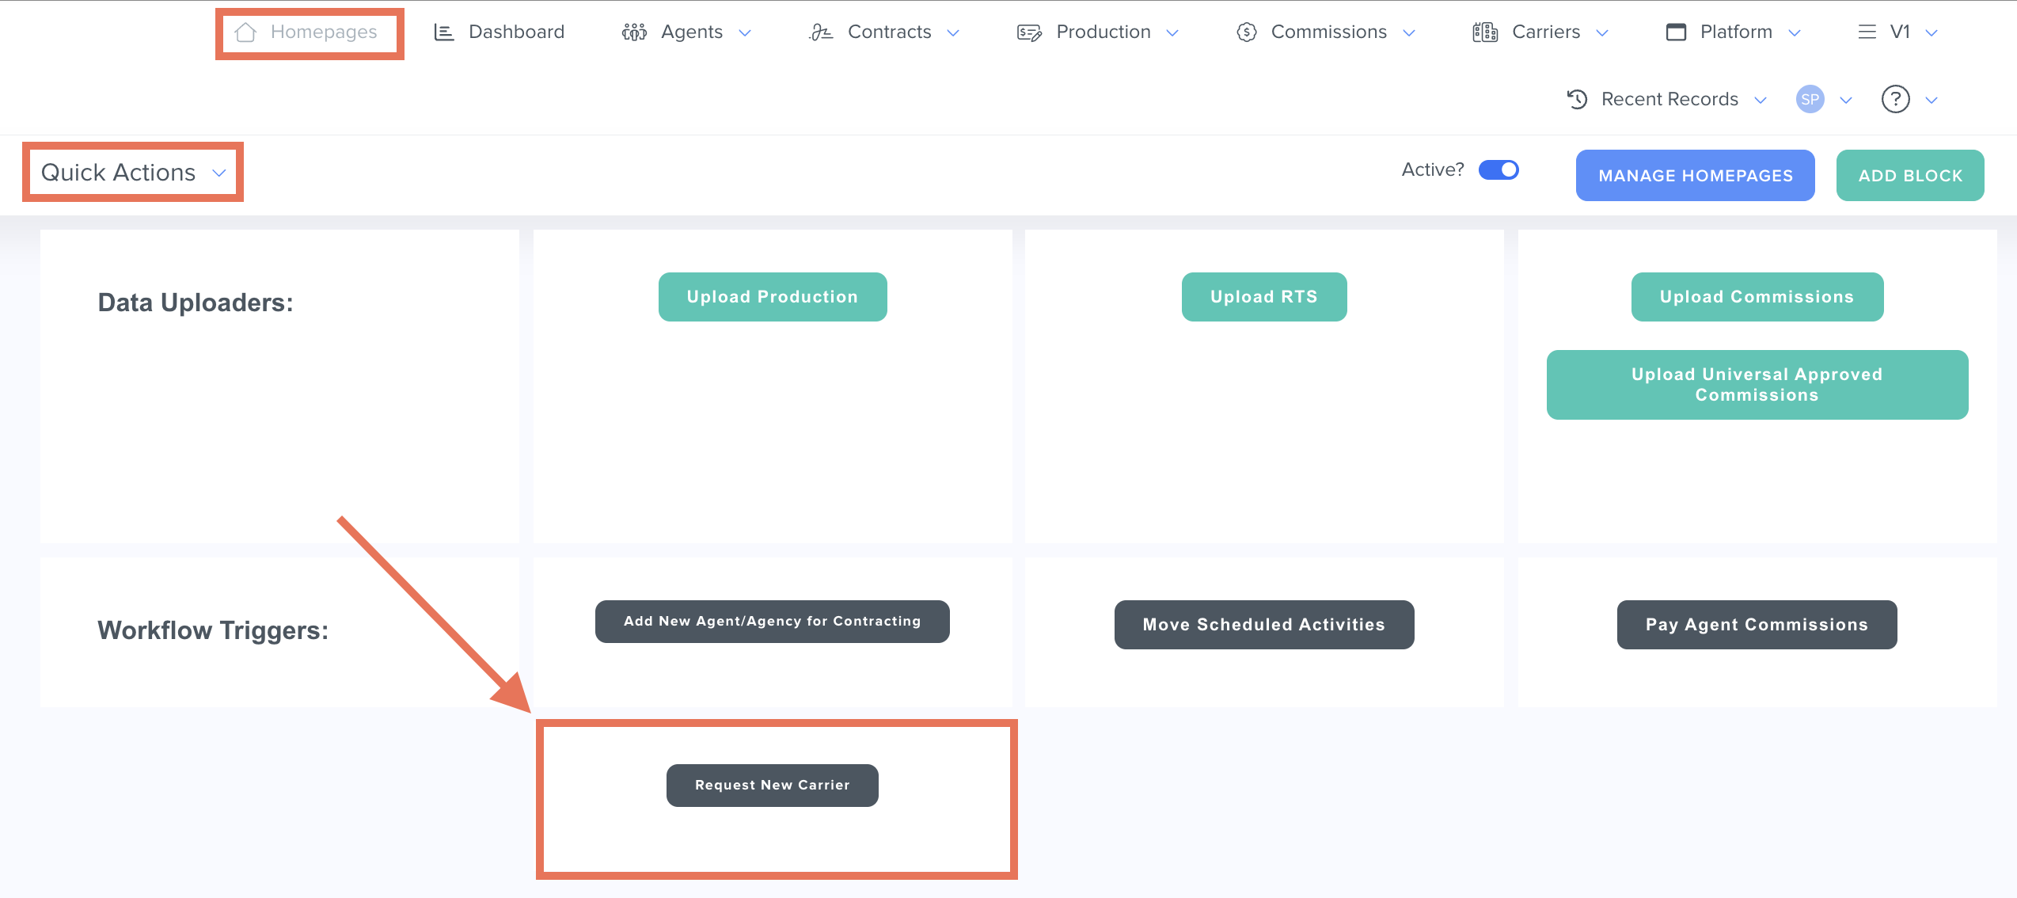2017x898 pixels.
Task: Click the Homepages house icon
Action: coord(245,32)
